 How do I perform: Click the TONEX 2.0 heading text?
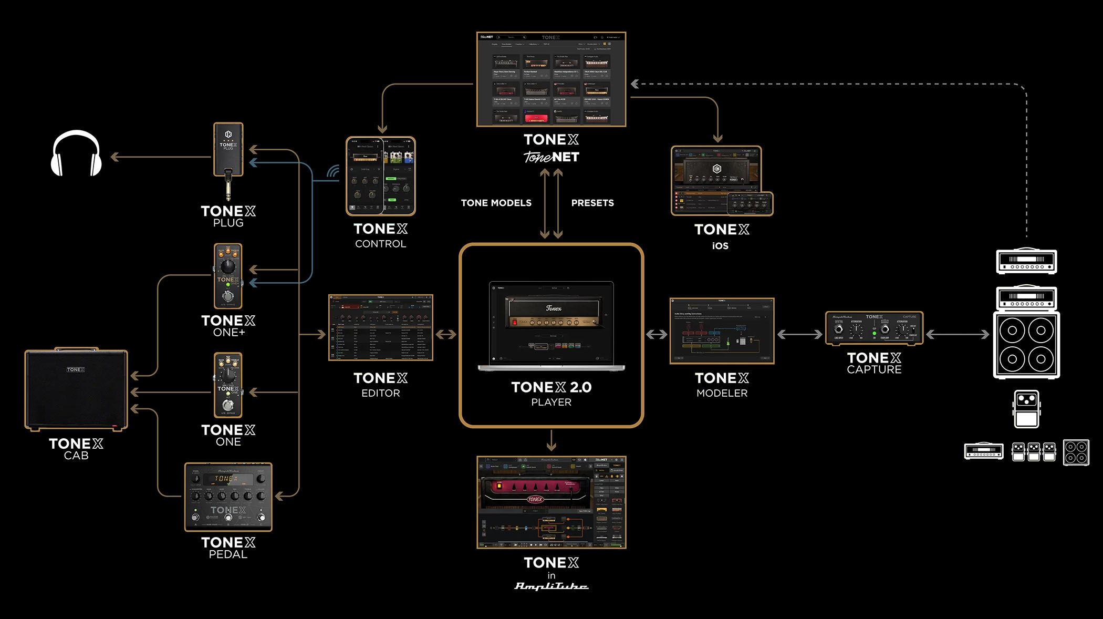[x=551, y=387]
